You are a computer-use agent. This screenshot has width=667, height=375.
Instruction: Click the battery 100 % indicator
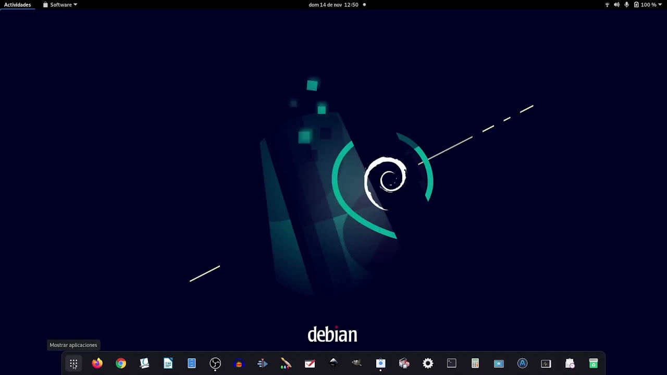tap(645, 5)
